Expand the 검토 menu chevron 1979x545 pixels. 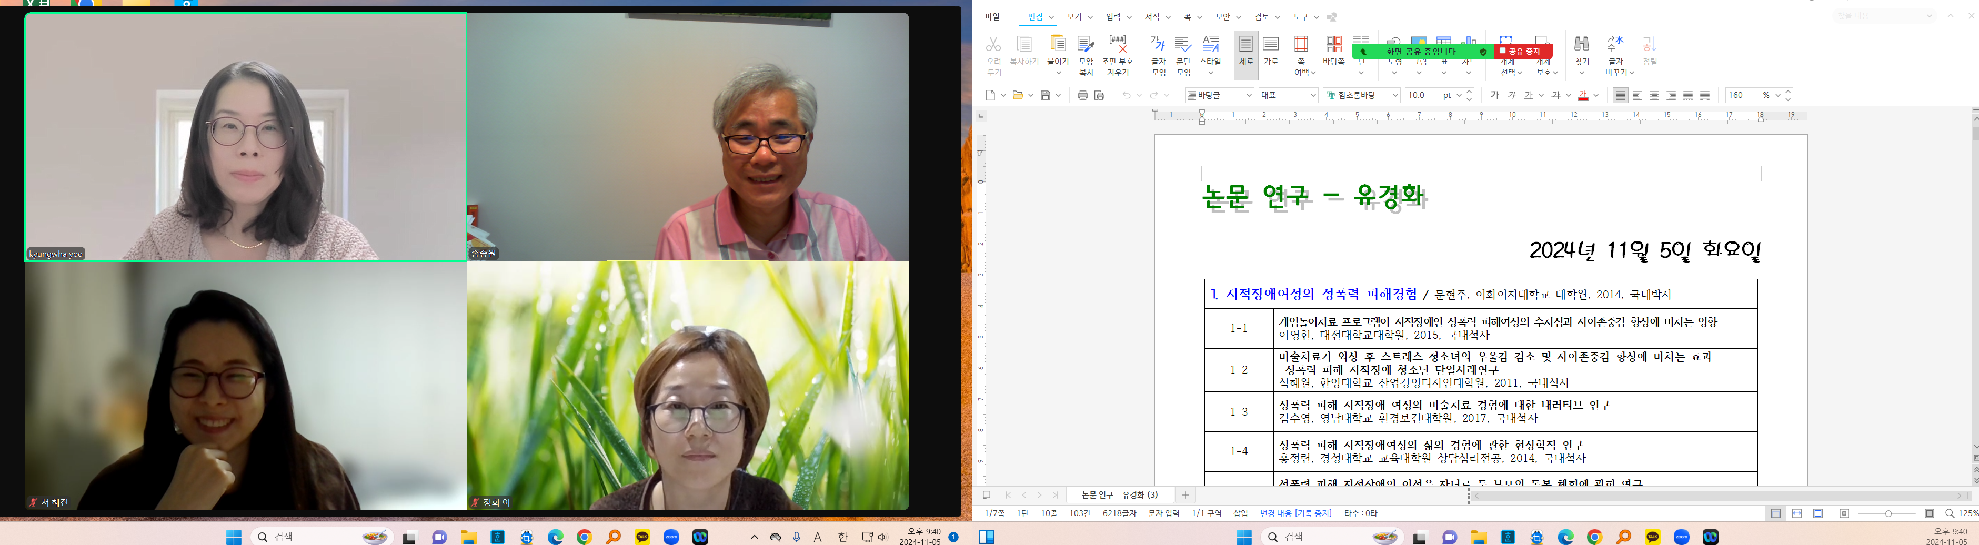click(x=1278, y=18)
